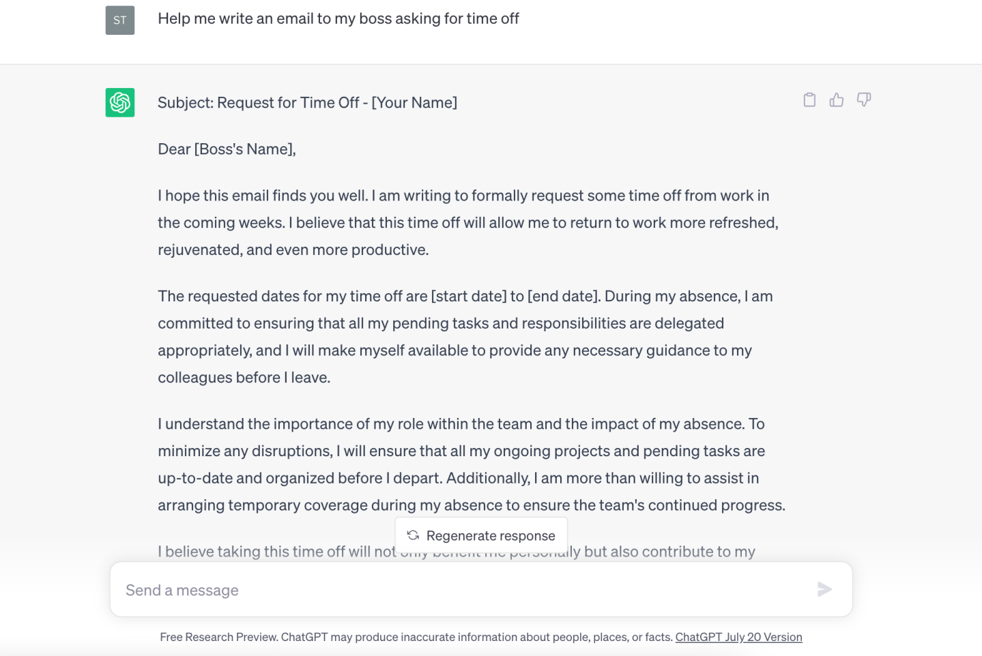Focus the 'Send a message' input field
Viewport: 982px width, 656px height.
coord(464,590)
